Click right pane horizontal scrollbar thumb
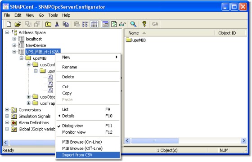This screenshot has width=252, height=162. [x=155, y=140]
